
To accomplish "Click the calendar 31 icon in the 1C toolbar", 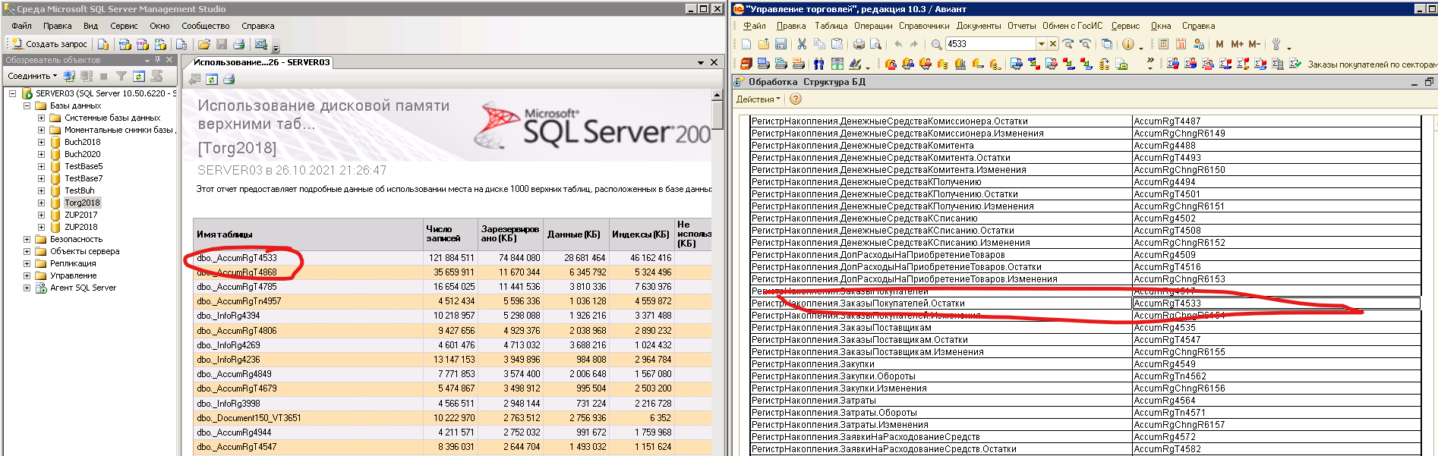I will [x=1181, y=44].
